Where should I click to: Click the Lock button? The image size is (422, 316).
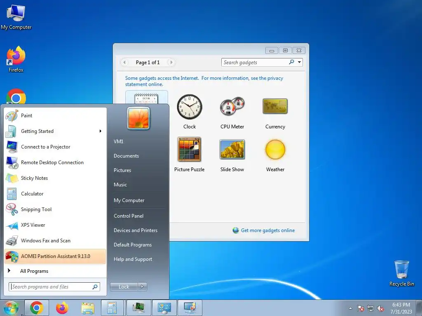click(x=124, y=287)
